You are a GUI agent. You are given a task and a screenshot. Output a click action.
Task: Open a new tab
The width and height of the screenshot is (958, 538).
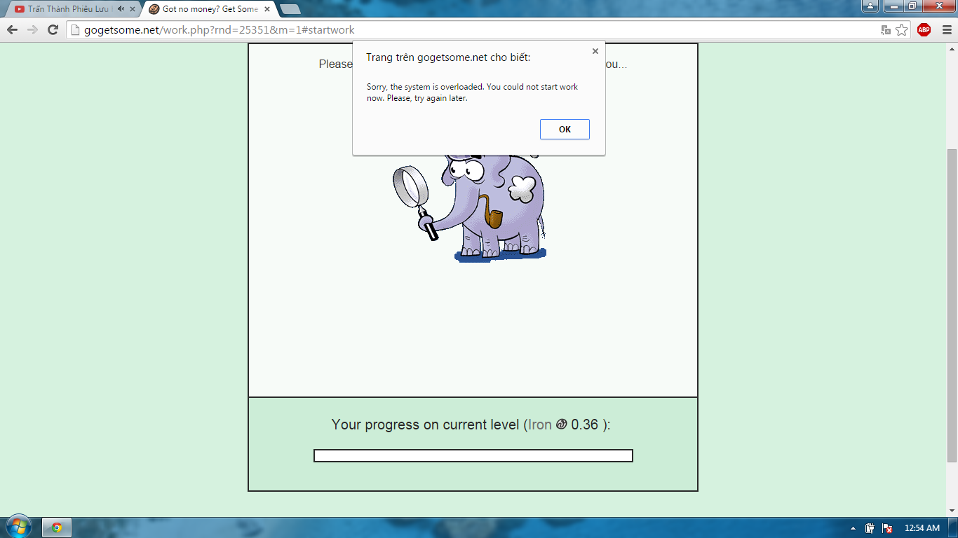click(x=290, y=9)
